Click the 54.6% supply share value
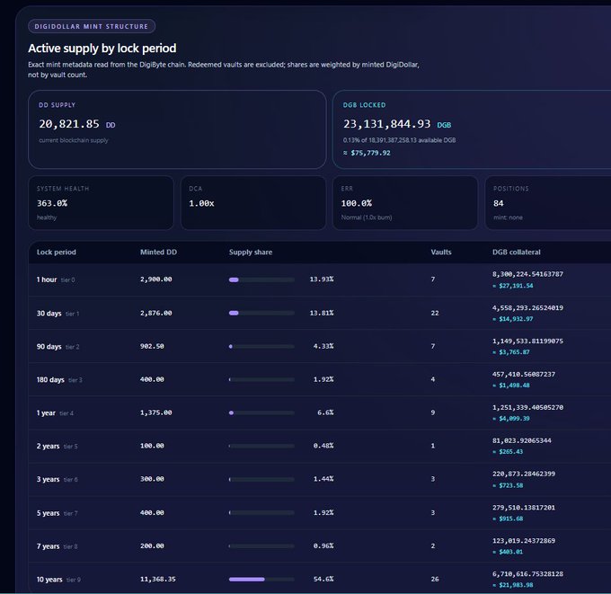 (323, 579)
